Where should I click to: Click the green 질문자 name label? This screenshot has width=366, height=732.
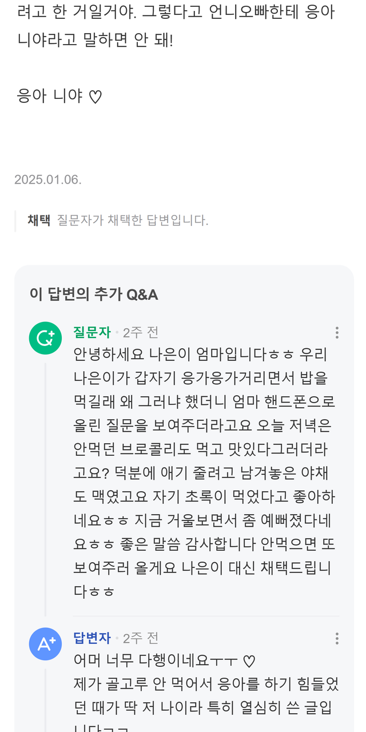point(91,332)
